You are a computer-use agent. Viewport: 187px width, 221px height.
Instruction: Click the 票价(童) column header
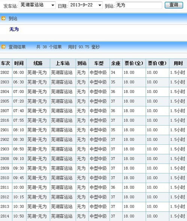157,63
